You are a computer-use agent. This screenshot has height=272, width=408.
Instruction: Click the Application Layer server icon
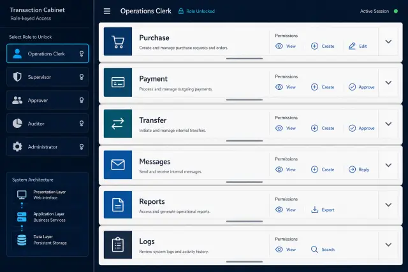click(x=22, y=217)
